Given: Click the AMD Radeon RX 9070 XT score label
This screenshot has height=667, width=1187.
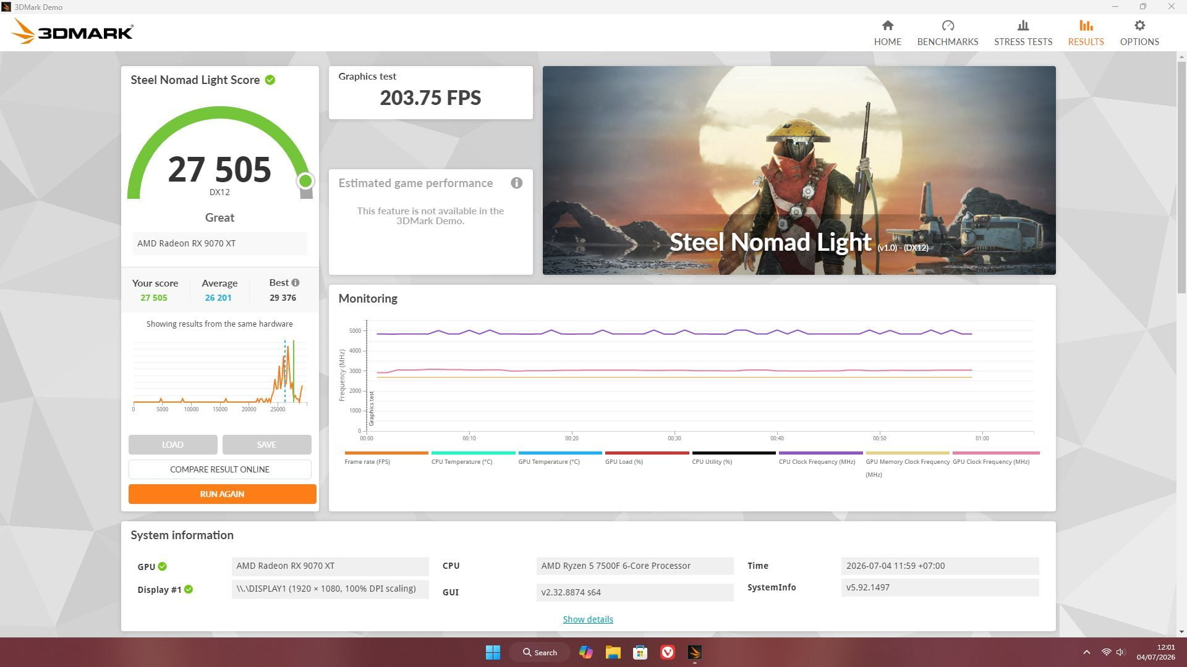Looking at the screenshot, I should click(219, 243).
